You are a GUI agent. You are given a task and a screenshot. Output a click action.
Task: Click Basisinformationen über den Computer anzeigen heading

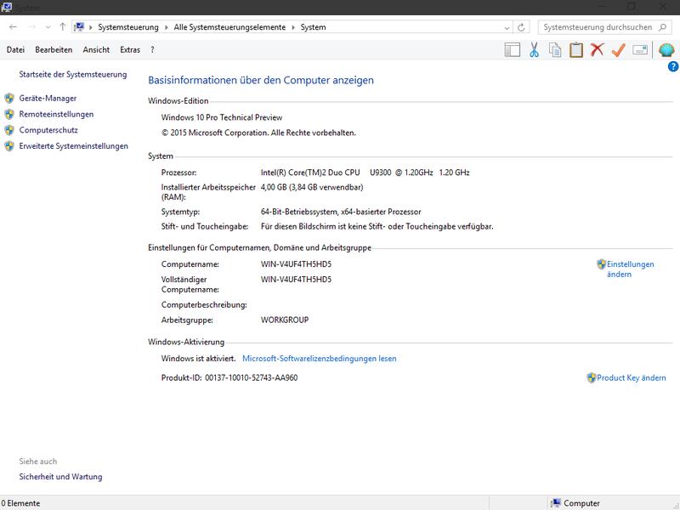tap(261, 80)
